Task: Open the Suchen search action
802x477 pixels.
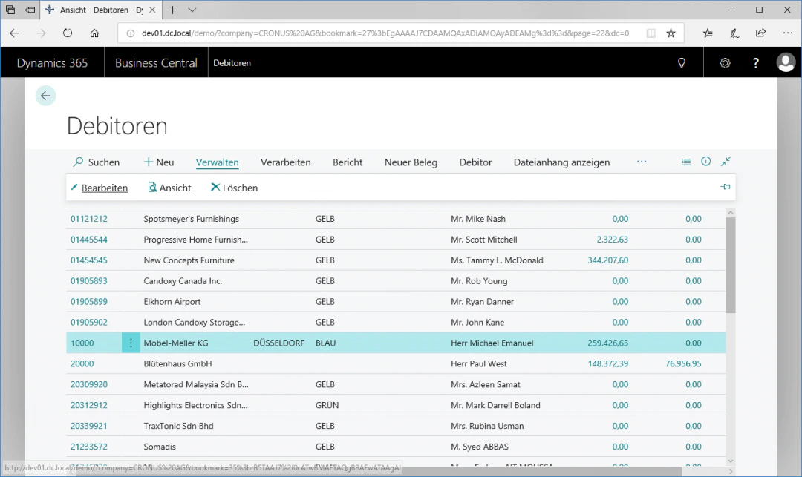Action: 96,162
